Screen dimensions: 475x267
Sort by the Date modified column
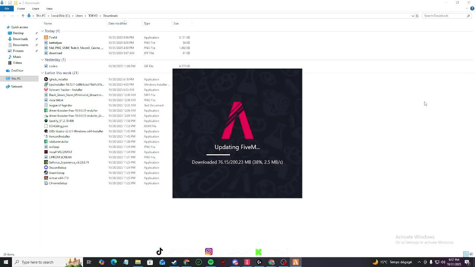[x=118, y=23]
